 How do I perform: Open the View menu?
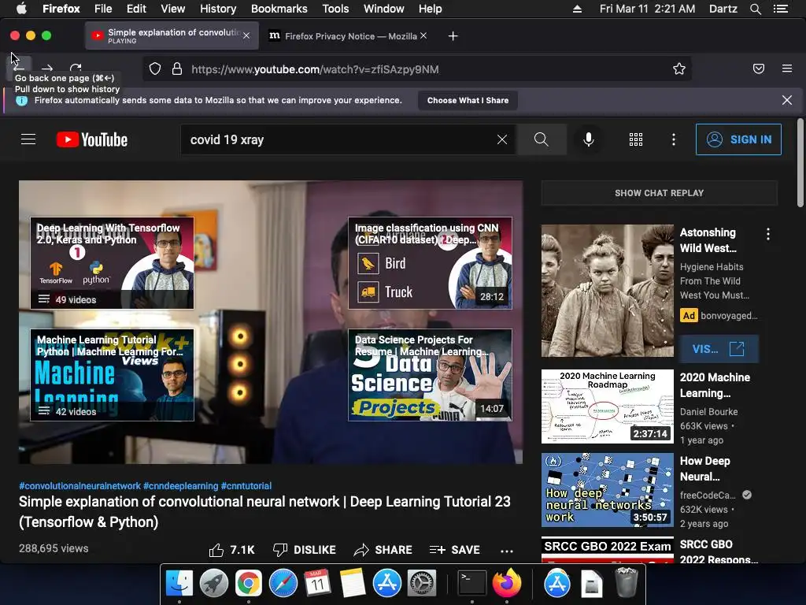(172, 9)
